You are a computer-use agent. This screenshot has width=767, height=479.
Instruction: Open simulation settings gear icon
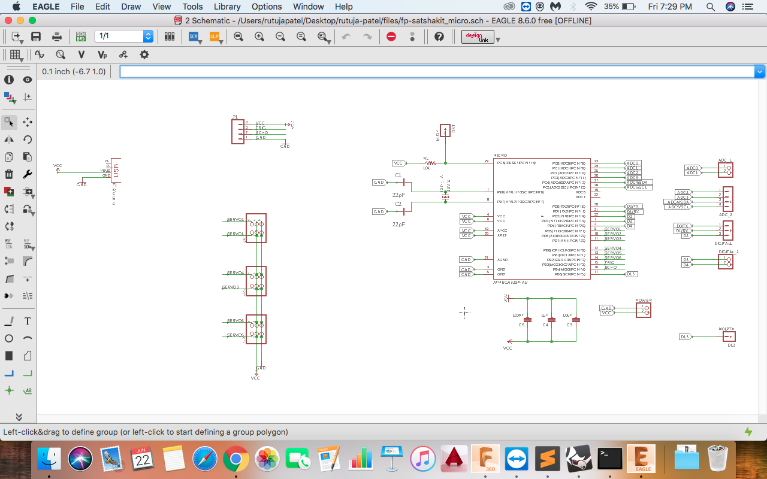click(x=144, y=54)
